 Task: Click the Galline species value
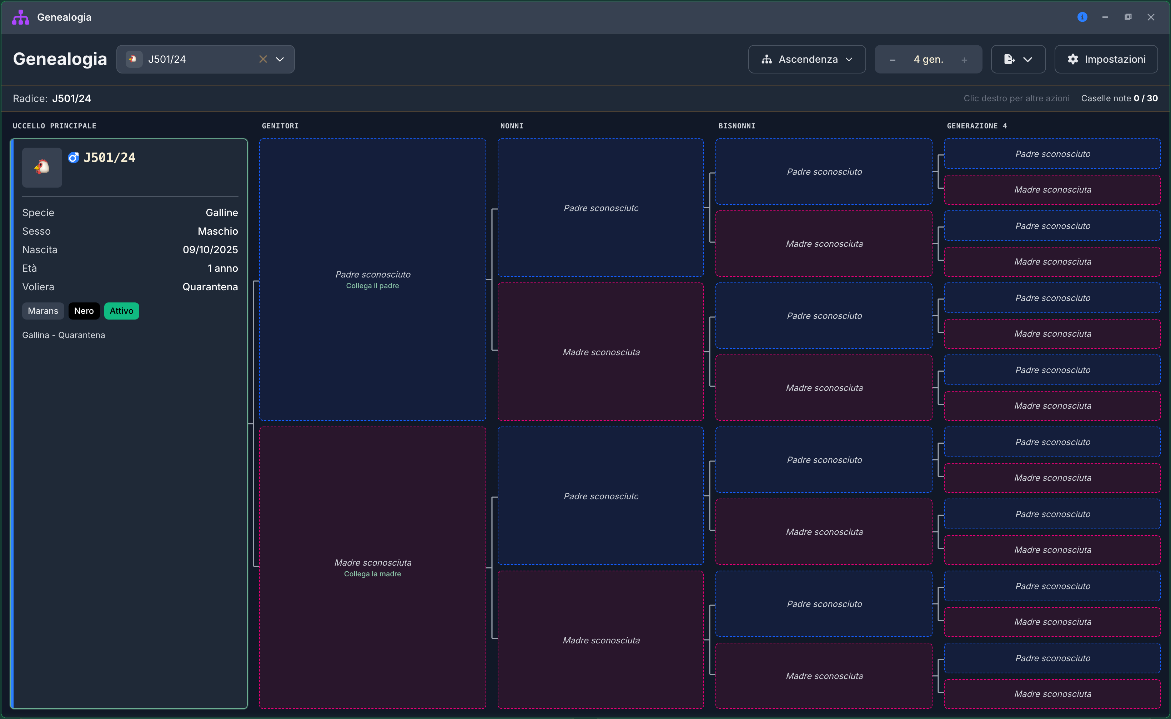(x=221, y=213)
